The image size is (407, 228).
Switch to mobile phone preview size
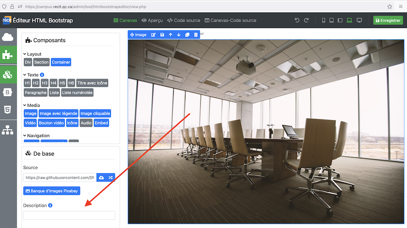coord(323,20)
